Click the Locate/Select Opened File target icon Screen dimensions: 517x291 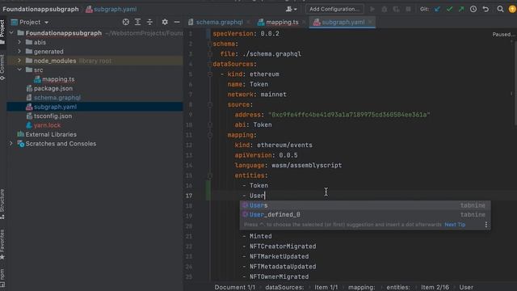tap(126, 22)
